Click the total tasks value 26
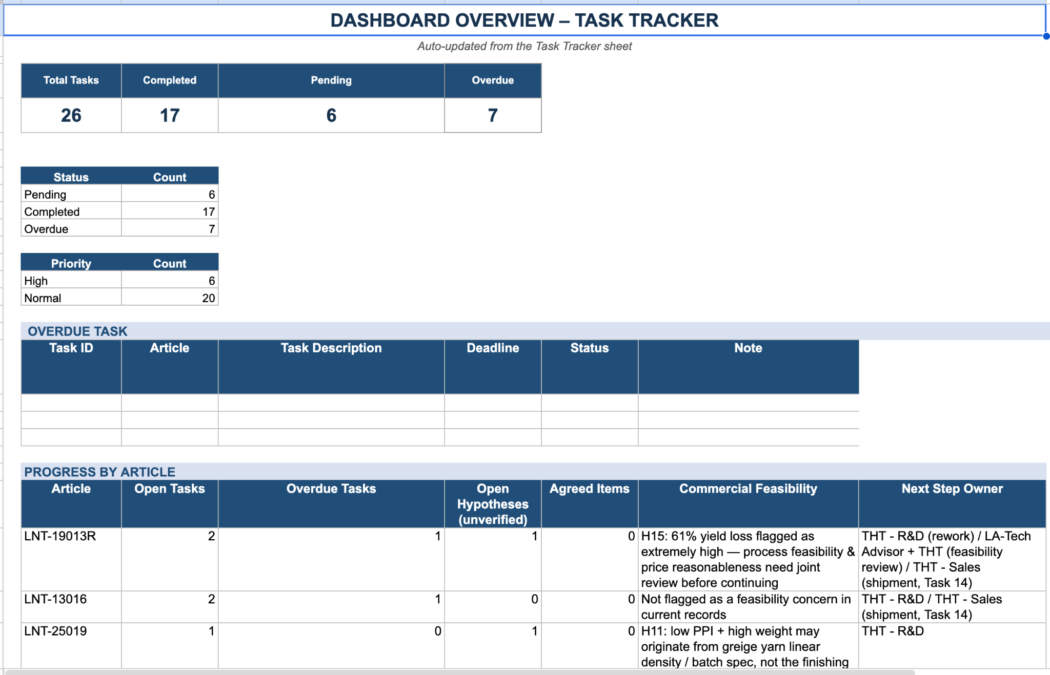 coord(71,115)
